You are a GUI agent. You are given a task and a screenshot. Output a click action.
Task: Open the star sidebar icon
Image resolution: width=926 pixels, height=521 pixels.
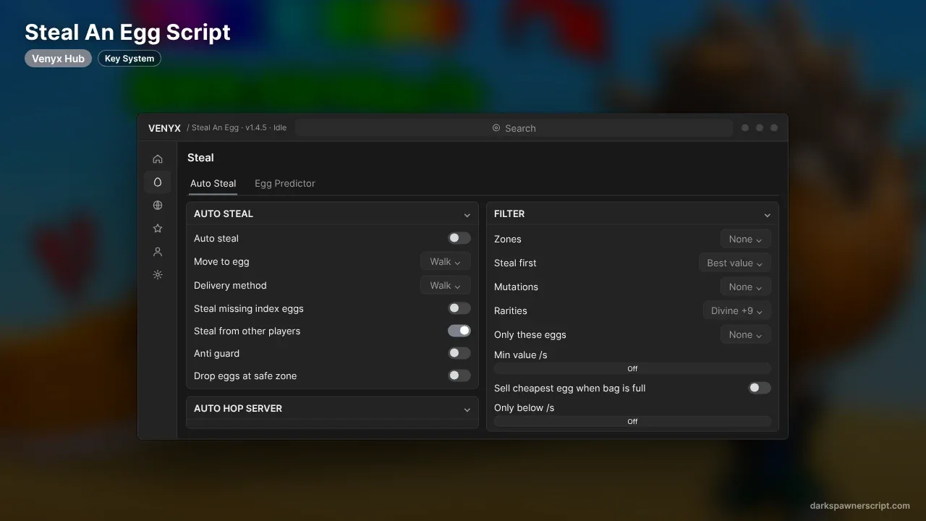(x=158, y=229)
